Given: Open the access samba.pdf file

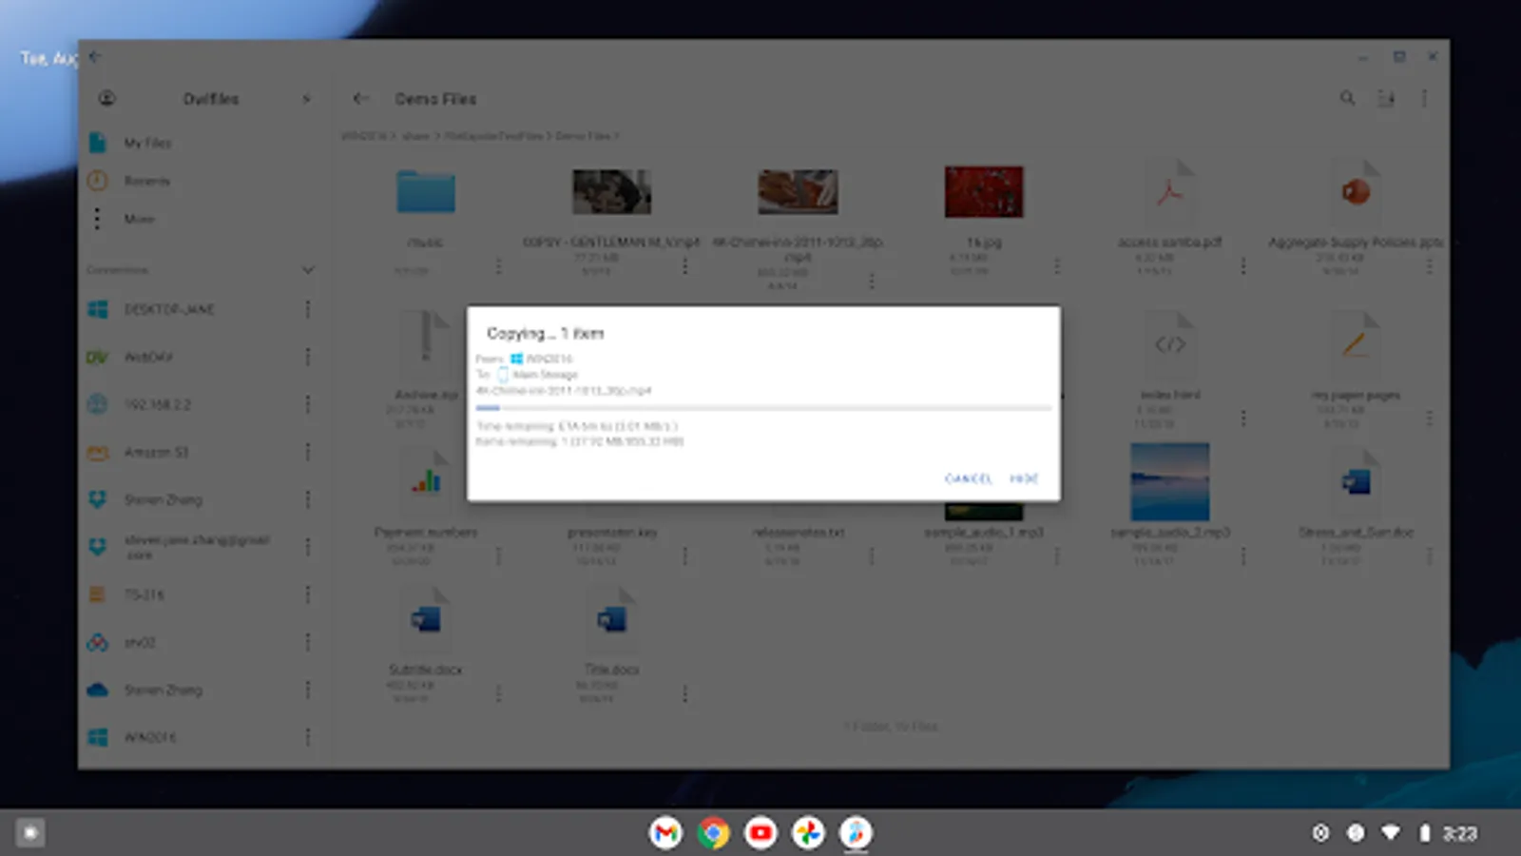Looking at the screenshot, I should click(x=1170, y=192).
